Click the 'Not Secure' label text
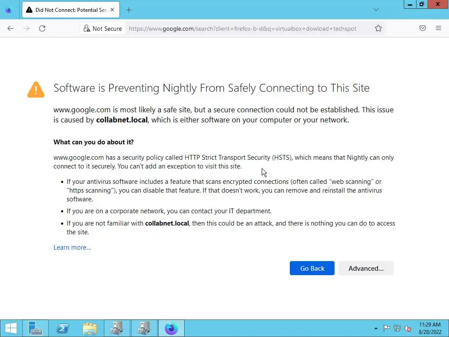 click(107, 29)
